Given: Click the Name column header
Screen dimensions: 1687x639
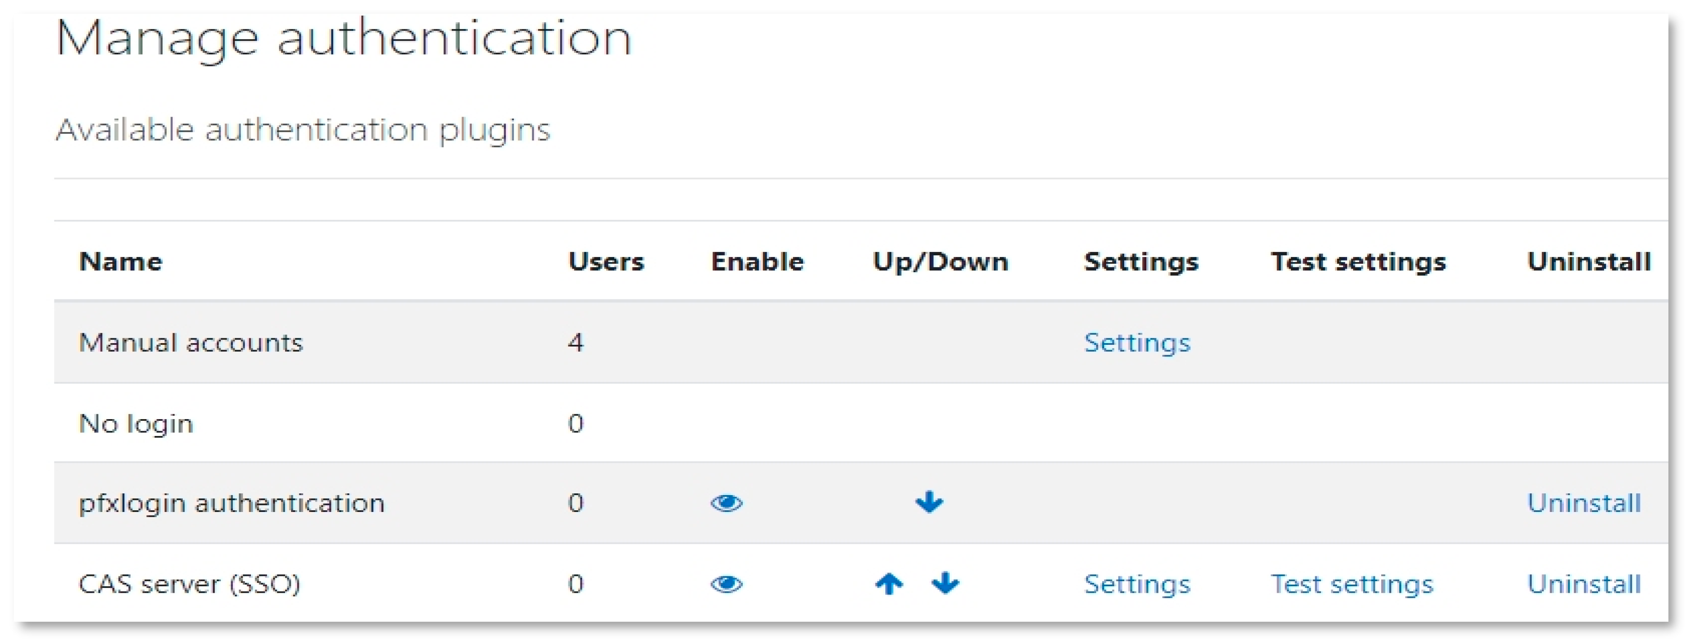Looking at the screenshot, I should click(x=120, y=261).
